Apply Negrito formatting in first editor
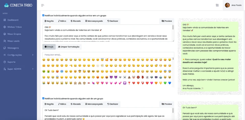The width and height of the screenshot is (245, 120). tap(49, 21)
